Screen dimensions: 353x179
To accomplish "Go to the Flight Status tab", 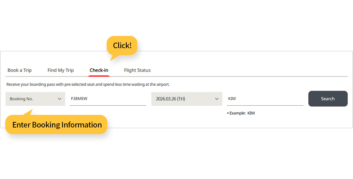I will pyautogui.click(x=137, y=70).
